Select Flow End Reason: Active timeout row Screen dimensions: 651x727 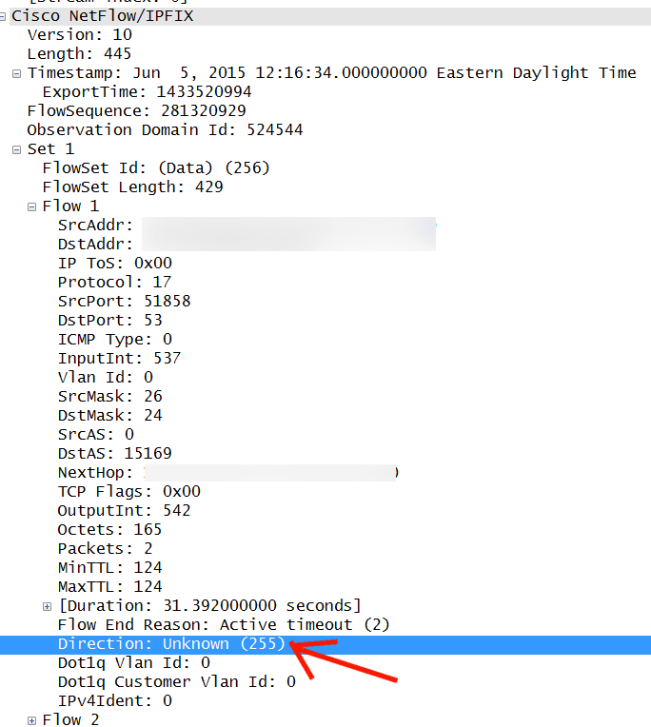pyautogui.click(x=224, y=624)
